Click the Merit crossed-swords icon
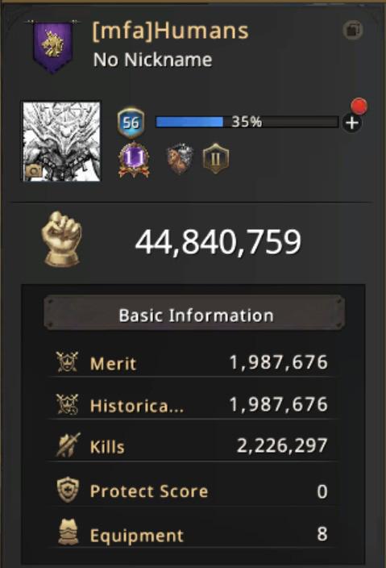This screenshot has width=386, height=568. 67,362
